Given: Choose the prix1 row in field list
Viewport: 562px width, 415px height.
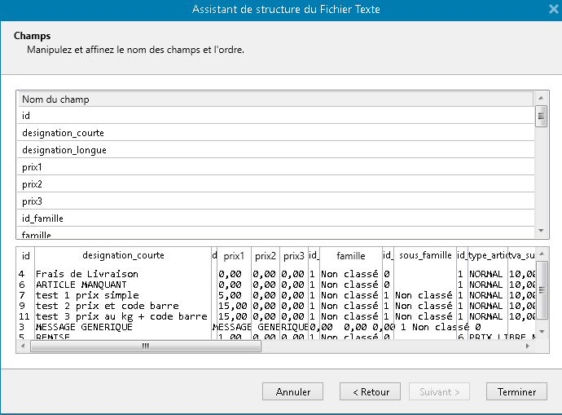Looking at the screenshot, I should 275,167.
